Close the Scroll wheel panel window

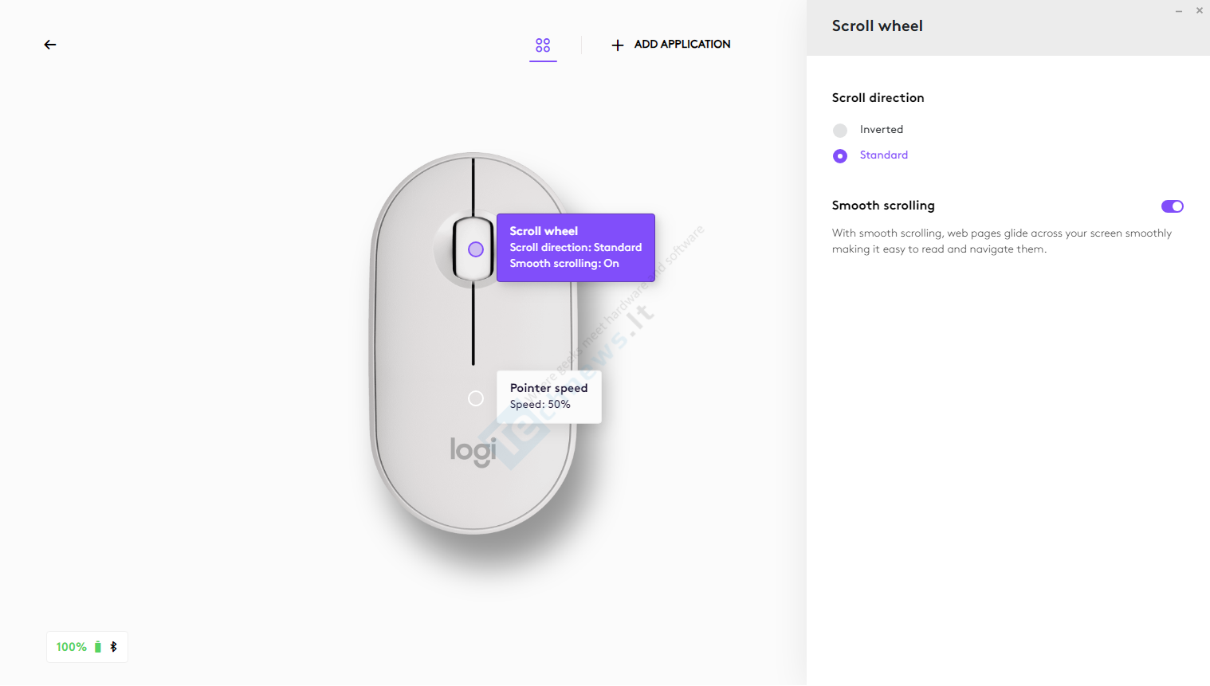[1200, 10]
